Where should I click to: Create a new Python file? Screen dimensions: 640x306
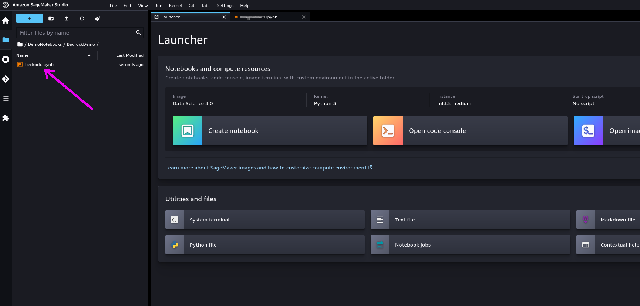[x=265, y=245]
